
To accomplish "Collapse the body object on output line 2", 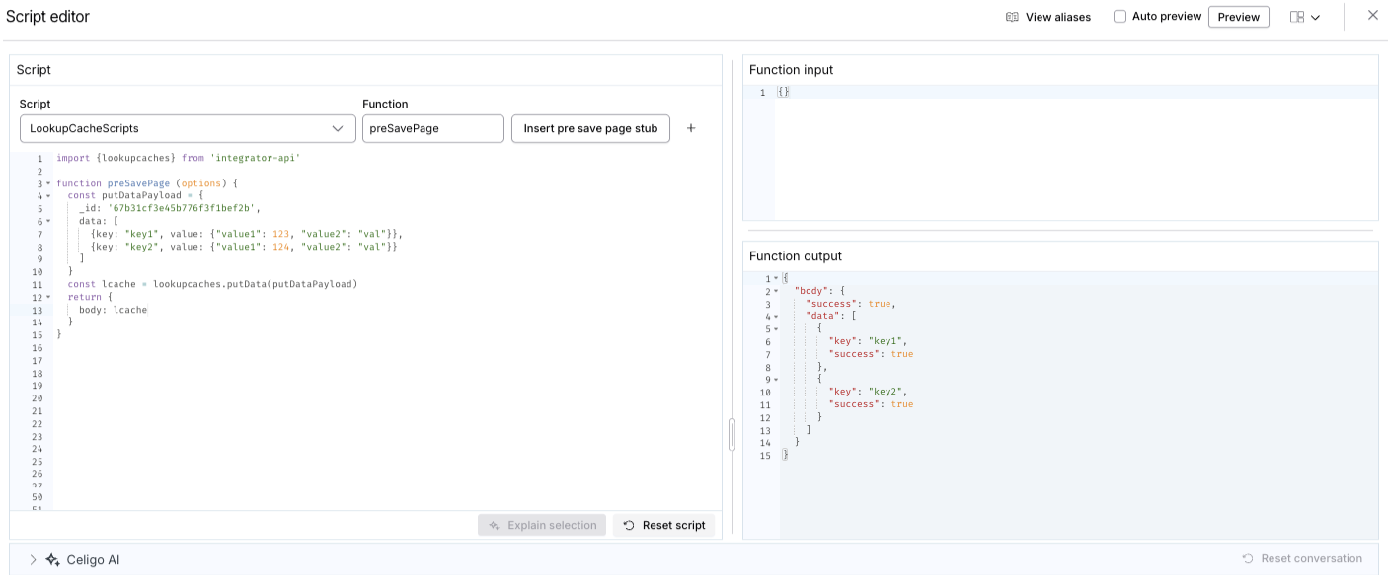I will coord(774,290).
